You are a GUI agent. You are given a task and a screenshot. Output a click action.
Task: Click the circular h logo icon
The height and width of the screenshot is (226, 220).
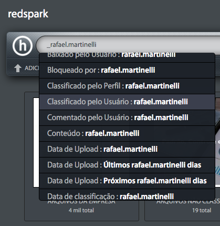coord(23,46)
